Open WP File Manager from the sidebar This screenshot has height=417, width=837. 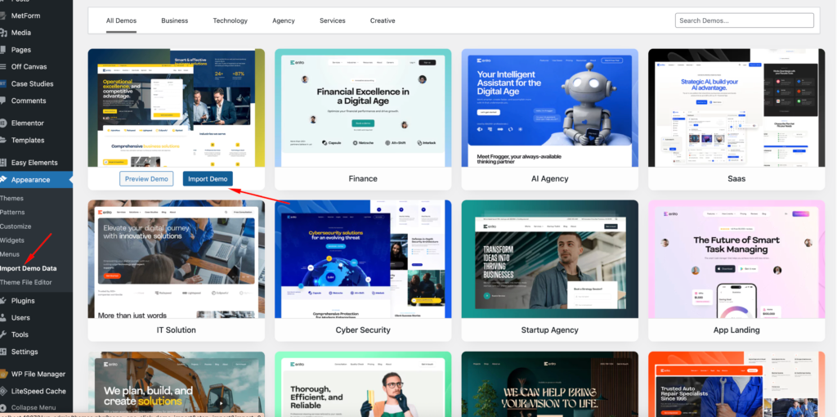point(38,374)
